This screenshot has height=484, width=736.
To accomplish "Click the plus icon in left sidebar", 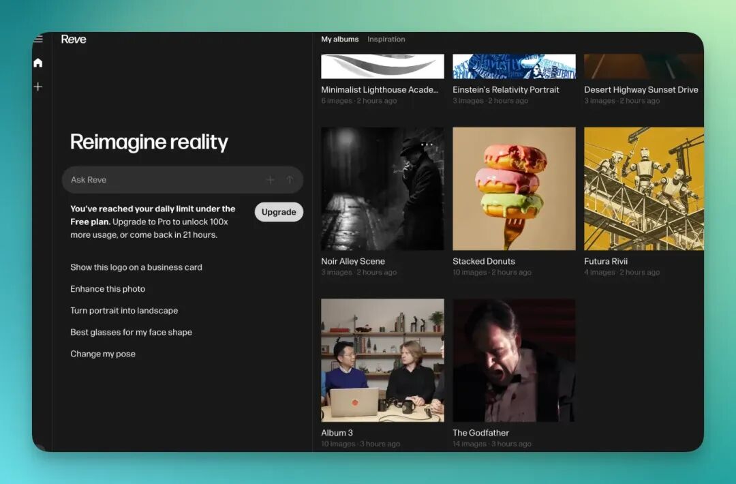I will click(x=38, y=87).
